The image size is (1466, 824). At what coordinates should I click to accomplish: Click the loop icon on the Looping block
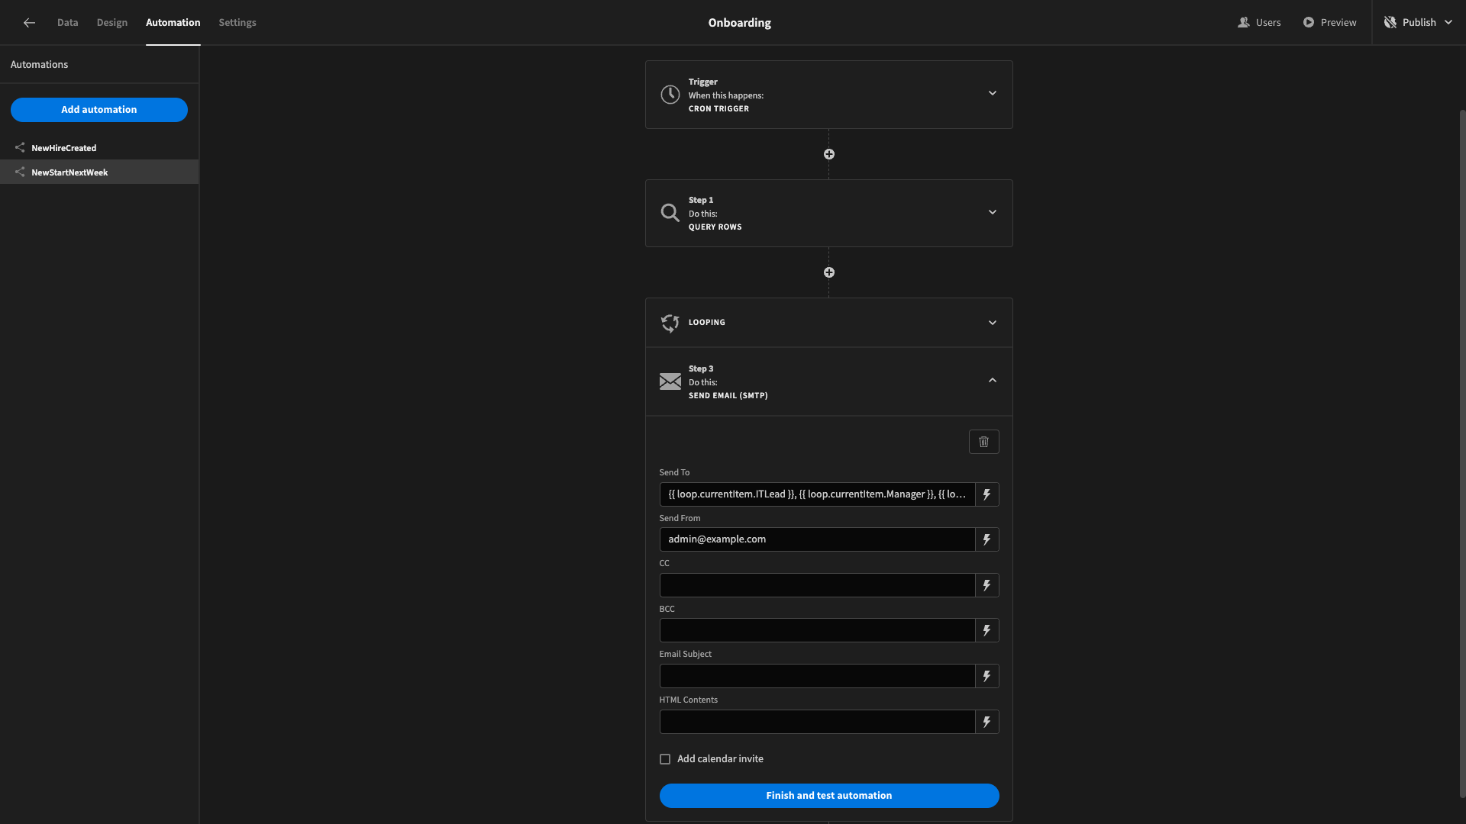[x=670, y=323]
